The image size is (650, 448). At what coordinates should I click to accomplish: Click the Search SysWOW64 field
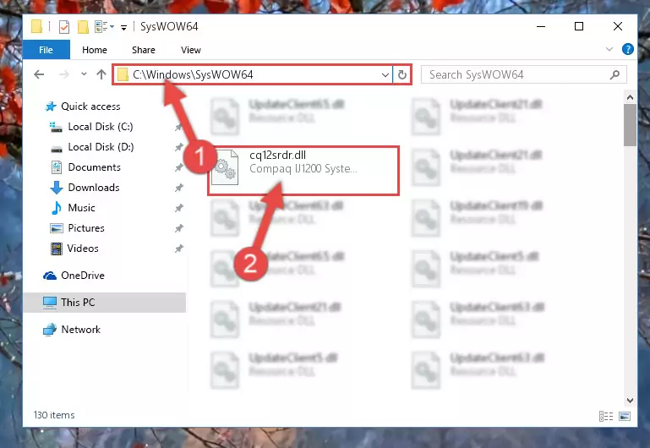click(523, 74)
